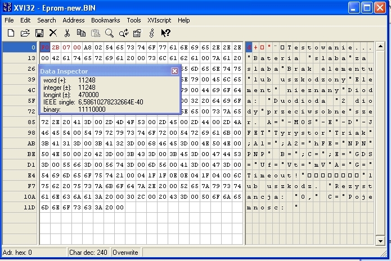Click the Delete X toolbar icon

53,33
